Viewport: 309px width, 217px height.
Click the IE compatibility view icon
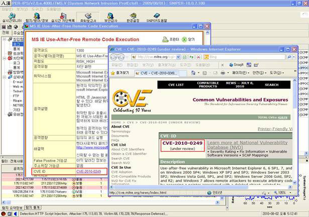click(x=184, y=57)
